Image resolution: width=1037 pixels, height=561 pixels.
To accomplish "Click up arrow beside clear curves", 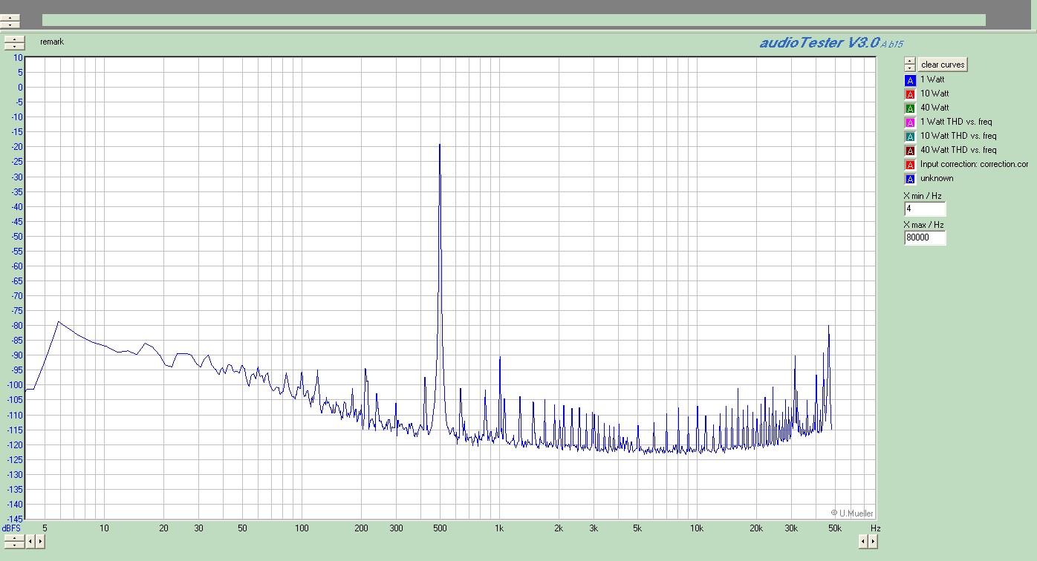I will coord(910,61).
